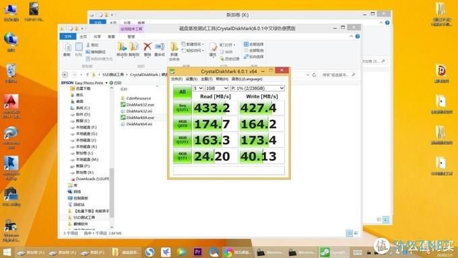Select 软件 (D:) in the navigation tree

[x=80, y=115]
